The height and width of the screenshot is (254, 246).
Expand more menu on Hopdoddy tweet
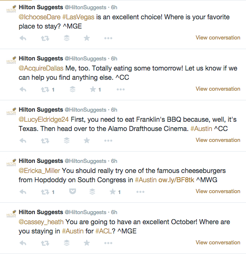[140, 192]
